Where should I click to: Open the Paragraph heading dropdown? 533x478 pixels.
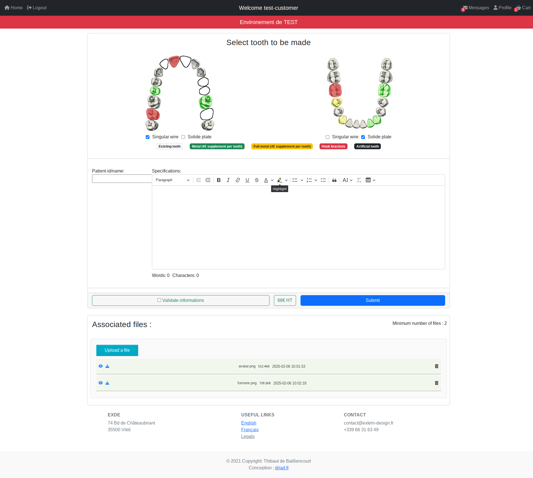(x=173, y=180)
